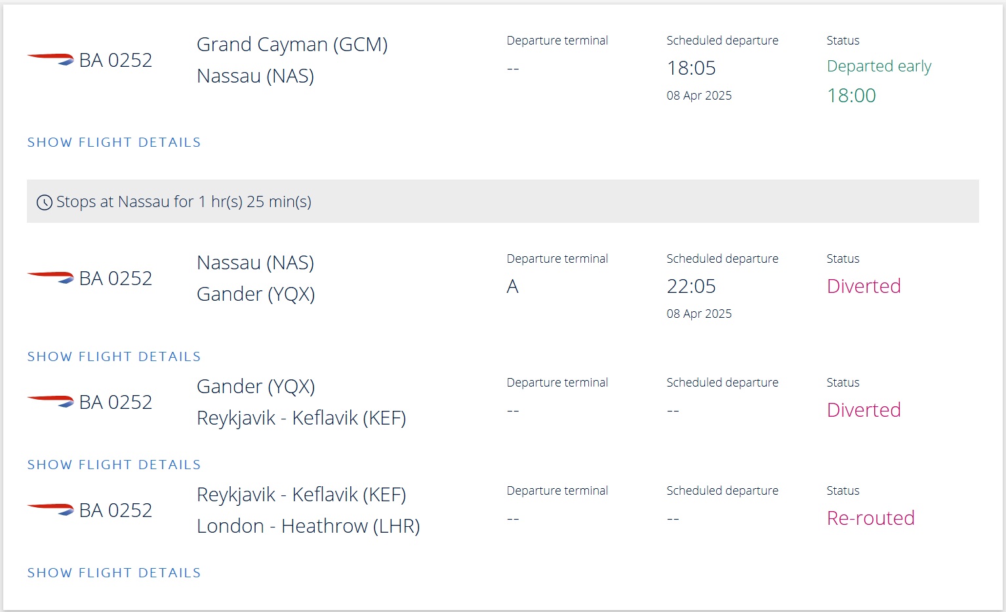The width and height of the screenshot is (1006, 612).
Task: Click the clock icon in the Nassau stopover banner
Action: 43,202
